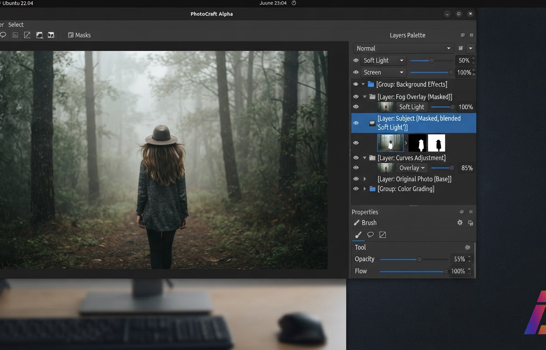Select the Original Photo (Base) layer
The width and height of the screenshot is (546, 350).
click(x=415, y=179)
